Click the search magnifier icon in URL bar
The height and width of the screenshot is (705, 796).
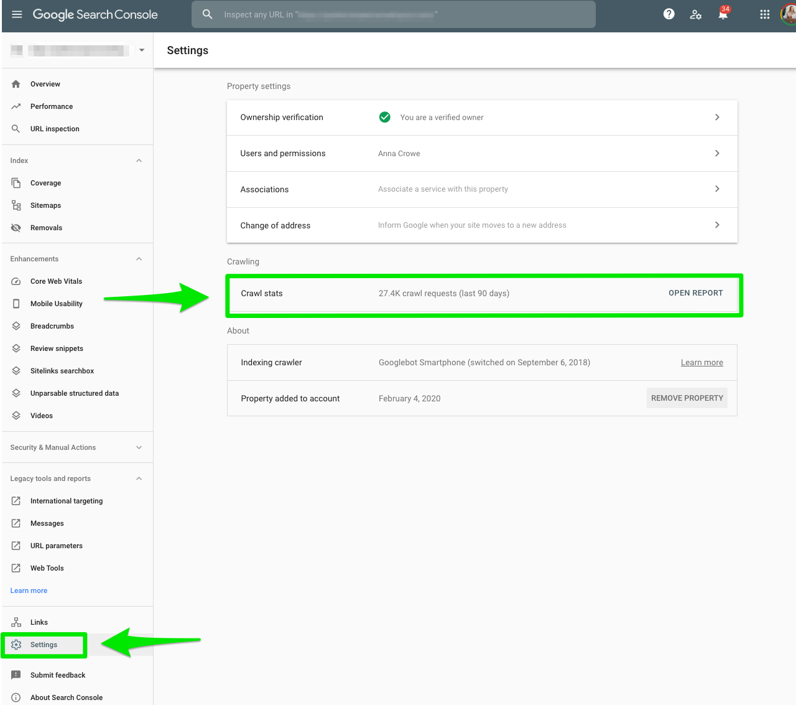click(208, 14)
